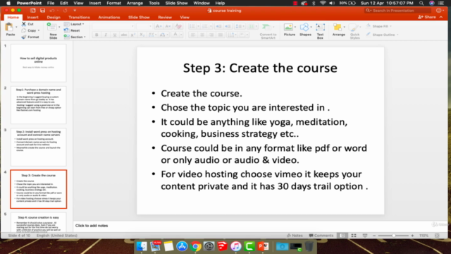This screenshot has width=451, height=254.
Task: Toggle strikethrough formatting
Action: pos(124,35)
